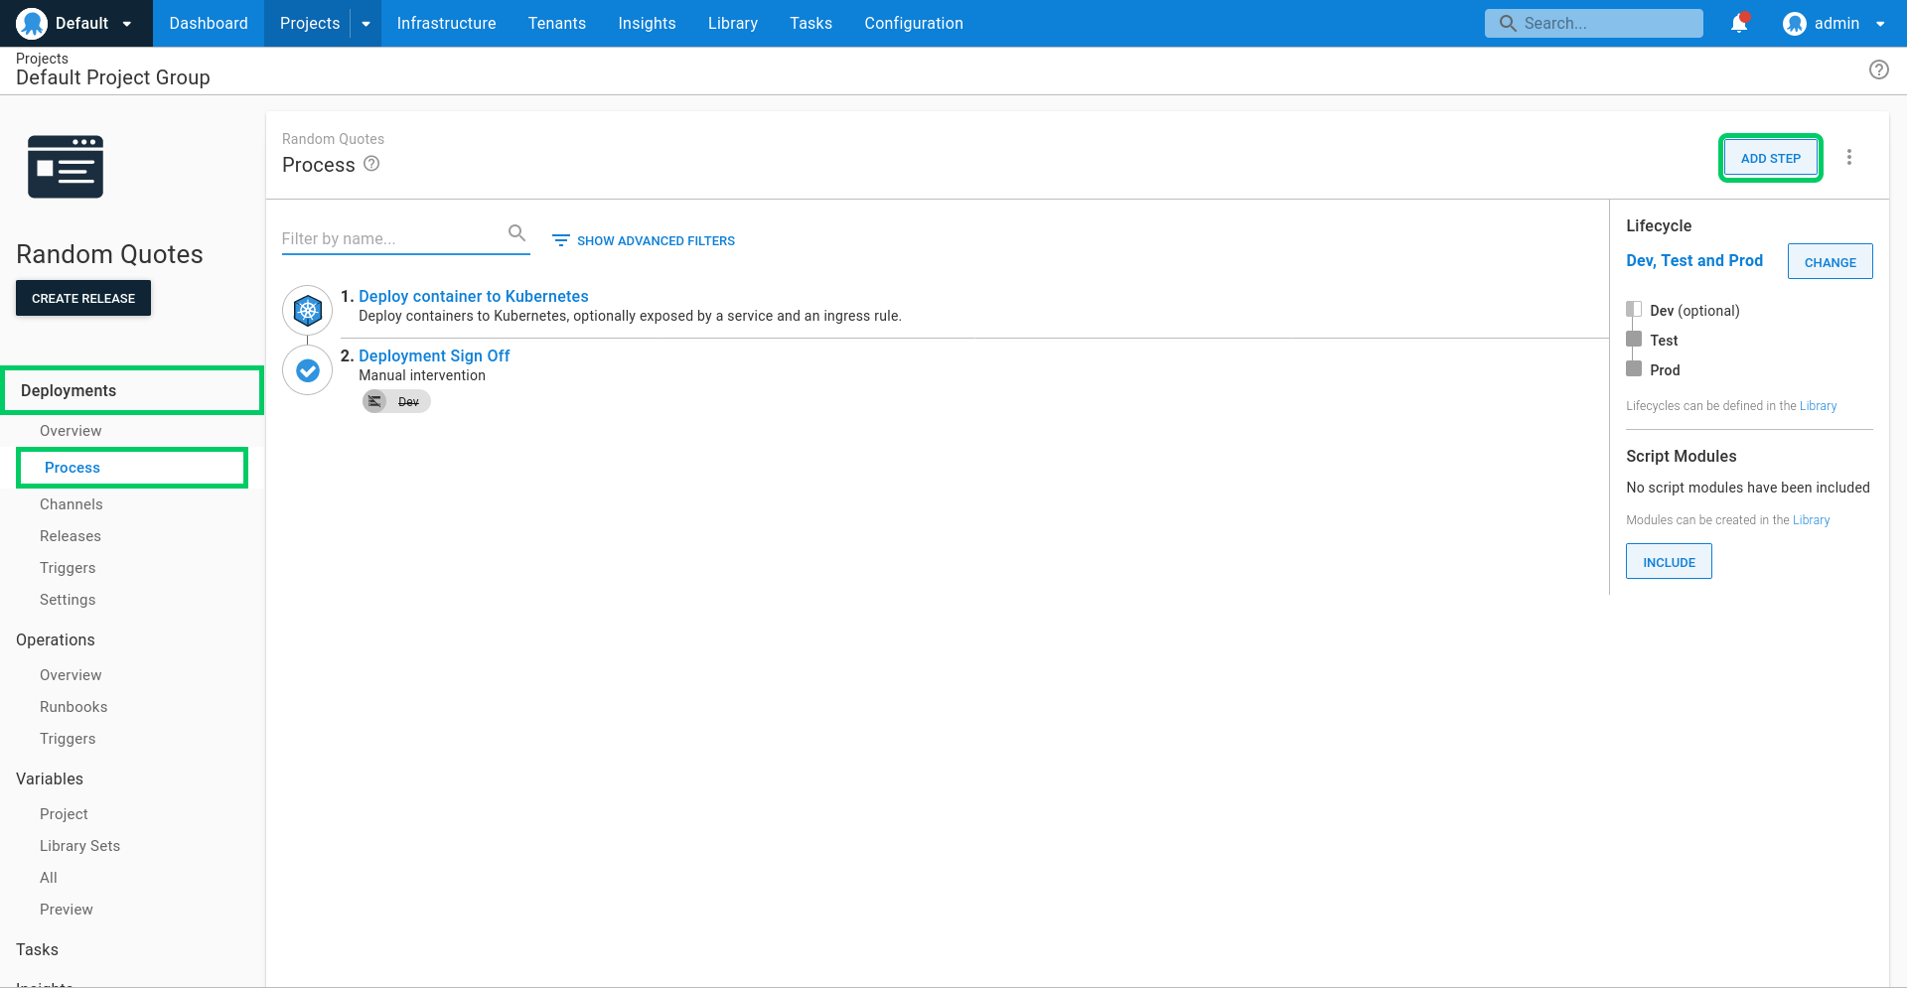This screenshot has height=988, width=1907.
Task: Open Library Sets in the sidebar
Action: 79,845
